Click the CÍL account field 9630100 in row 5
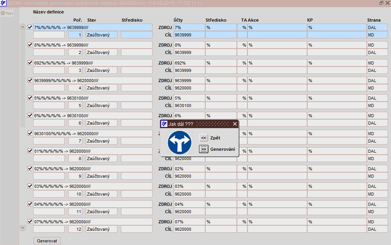The width and height of the screenshot is (391, 245). [x=189, y=106]
